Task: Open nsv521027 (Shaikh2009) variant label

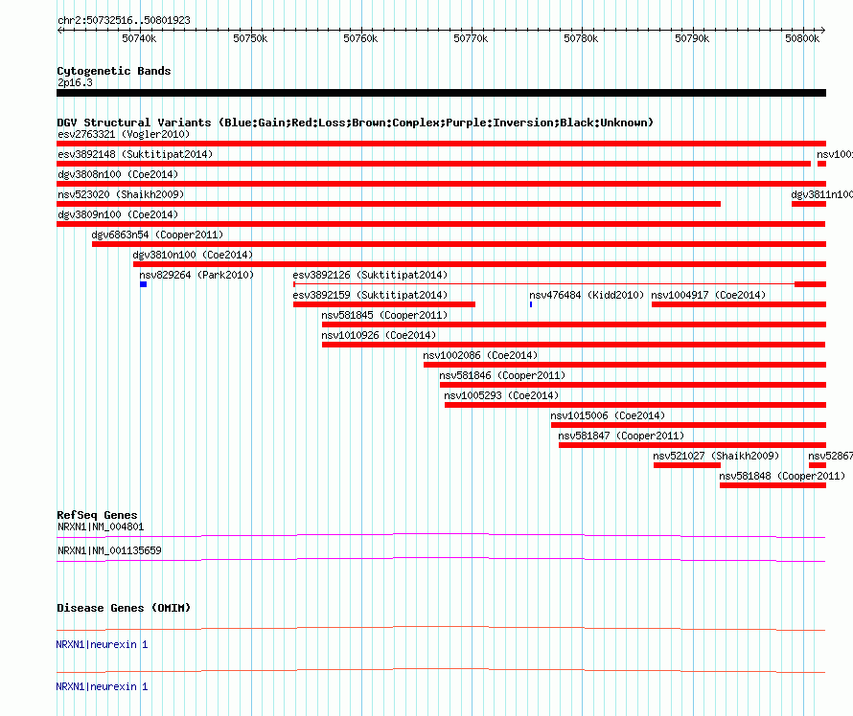Action: [716, 456]
